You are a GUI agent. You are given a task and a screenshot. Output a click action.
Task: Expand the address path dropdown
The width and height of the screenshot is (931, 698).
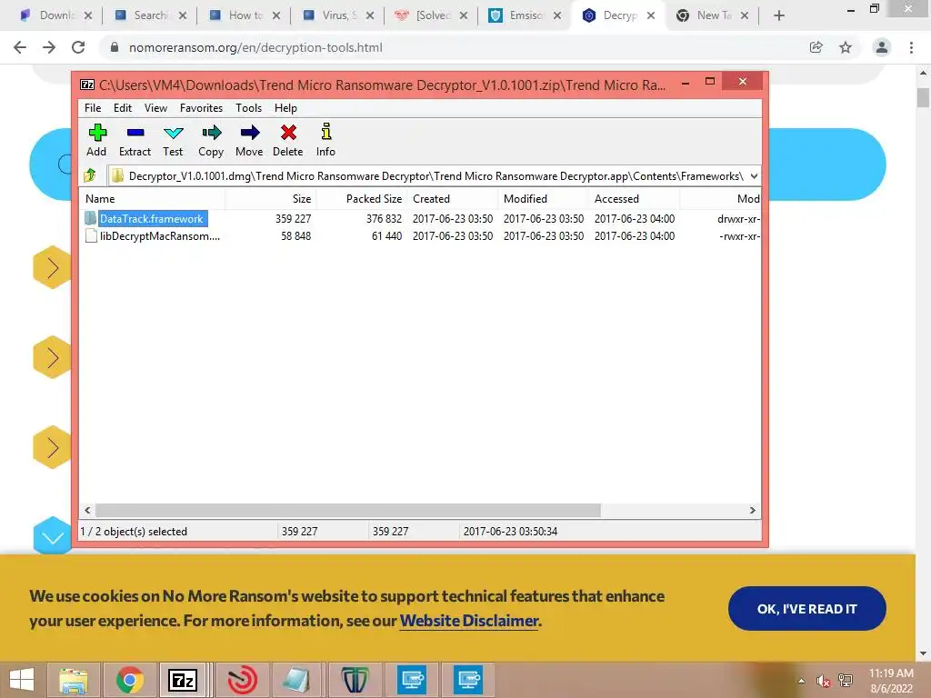click(x=754, y=175)
